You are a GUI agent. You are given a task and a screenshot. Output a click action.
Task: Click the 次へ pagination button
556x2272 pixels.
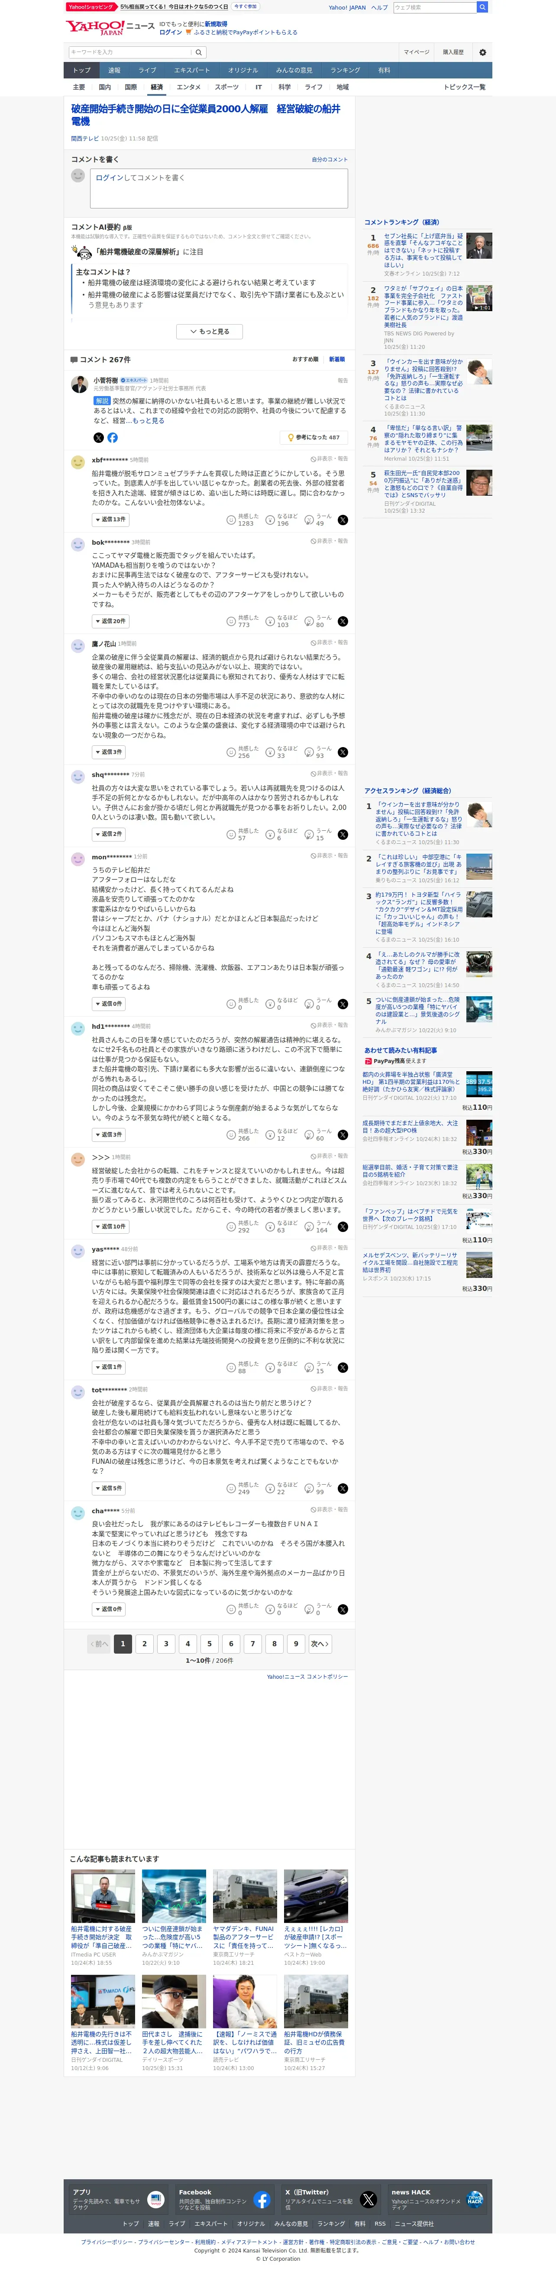pyautogui.click(x=320, y=1643)
